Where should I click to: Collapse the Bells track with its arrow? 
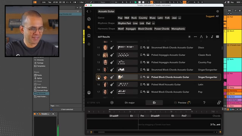(x=228, y=59)
